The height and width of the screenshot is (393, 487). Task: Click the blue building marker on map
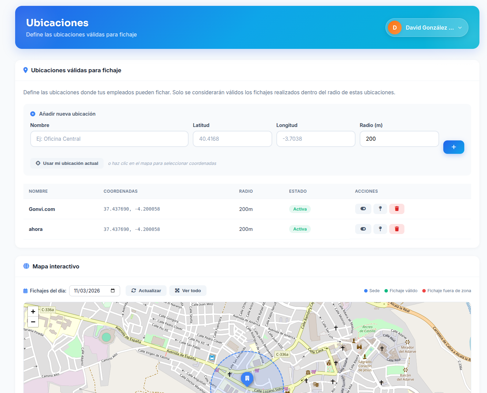(x=247, y=378)
